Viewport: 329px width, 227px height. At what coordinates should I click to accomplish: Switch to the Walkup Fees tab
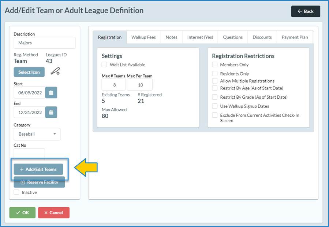(x=143, y=37)
